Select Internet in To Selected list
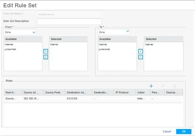Image resolution: width=195 pixels, height=136 pixels. [149, 44]
